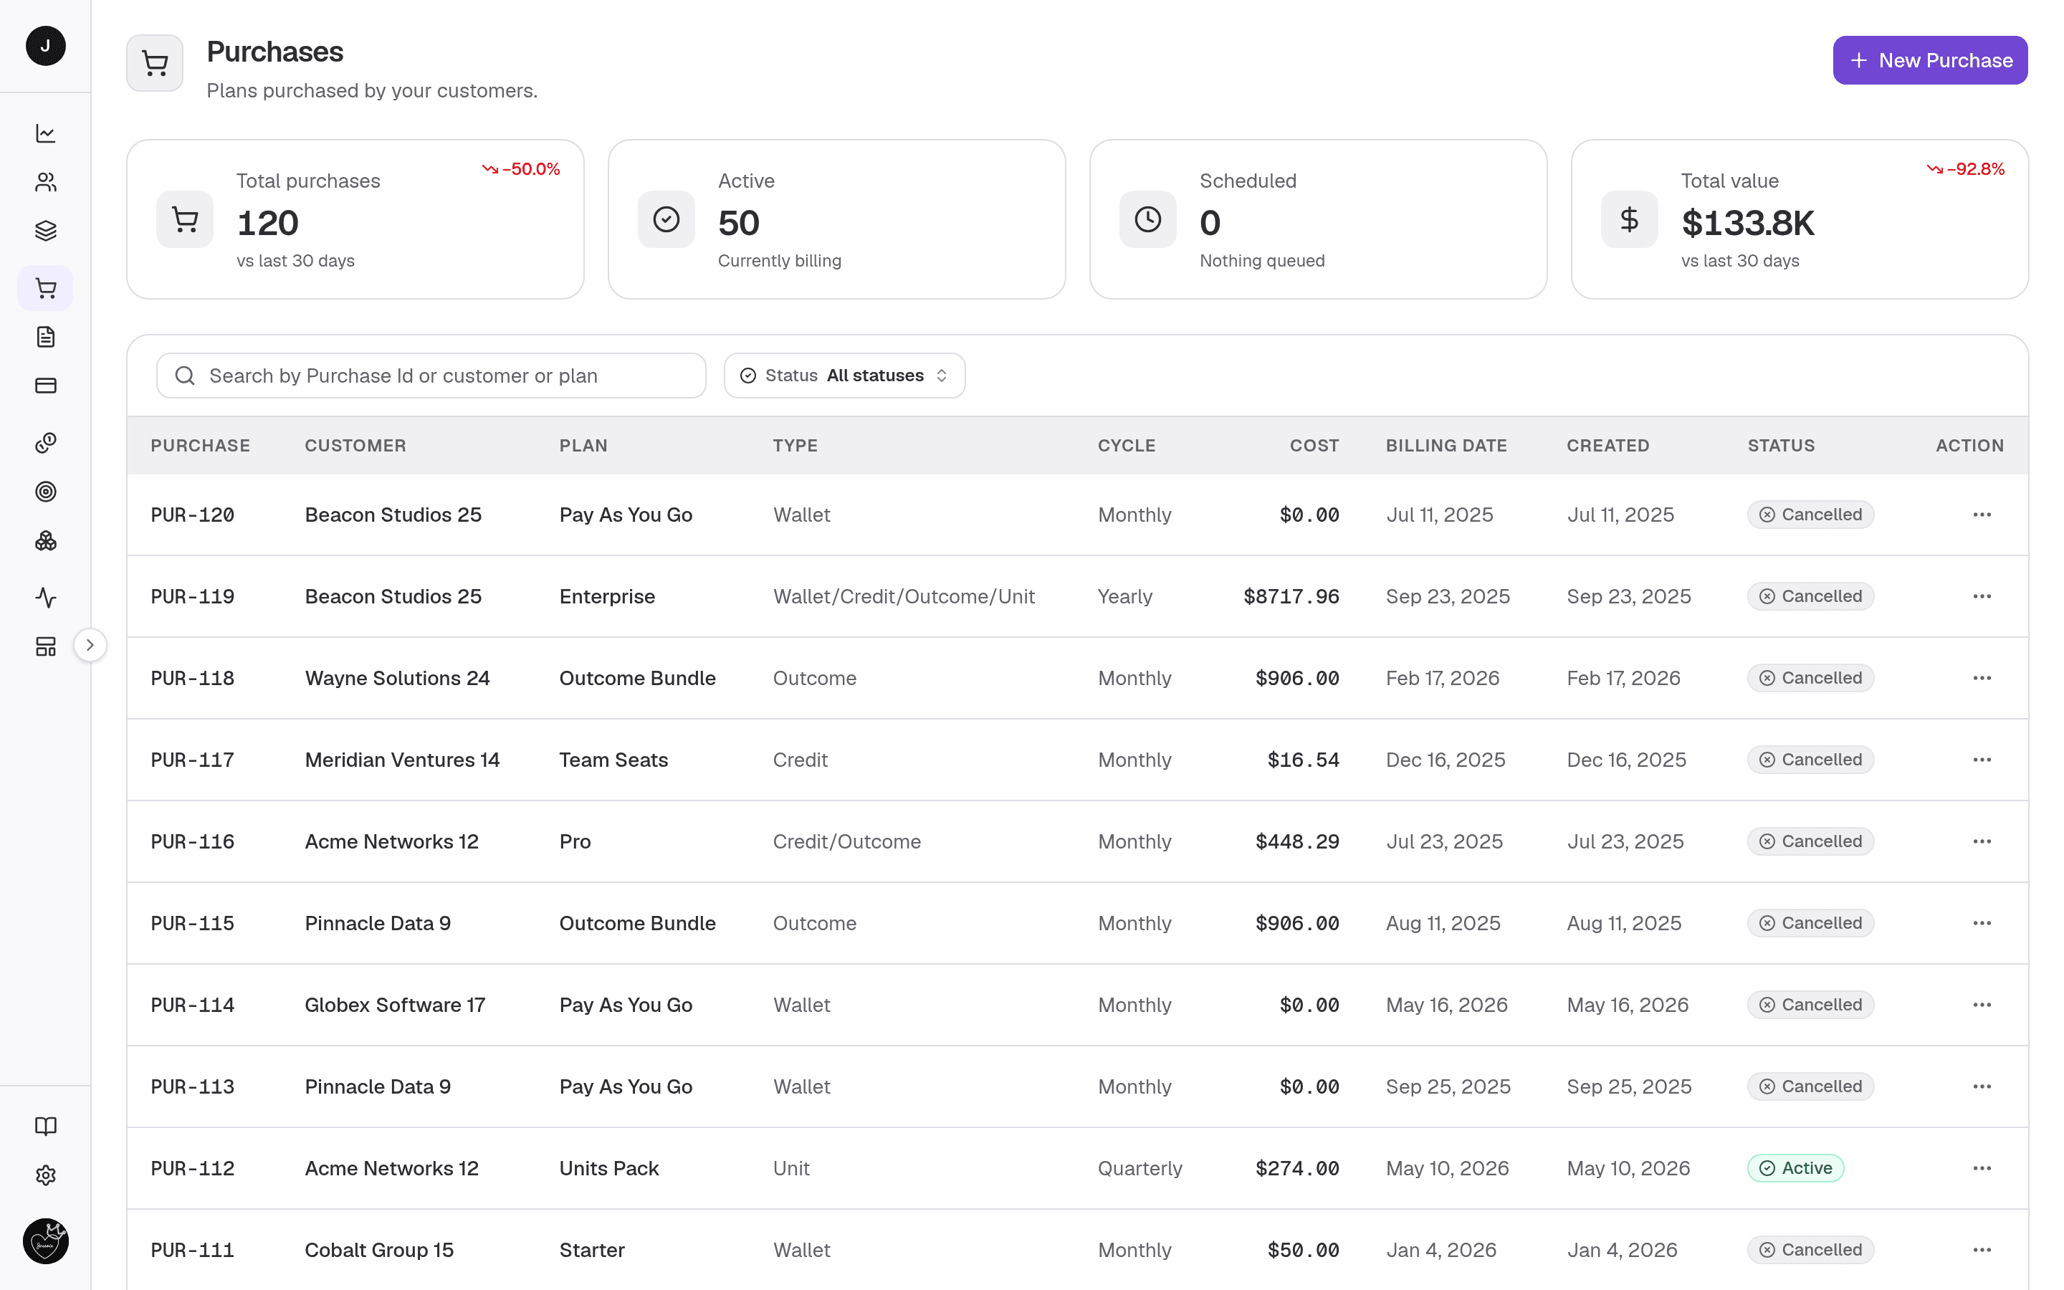
Task: Click the Active status badge for PUR-112
Action: coord(1795,1168)
